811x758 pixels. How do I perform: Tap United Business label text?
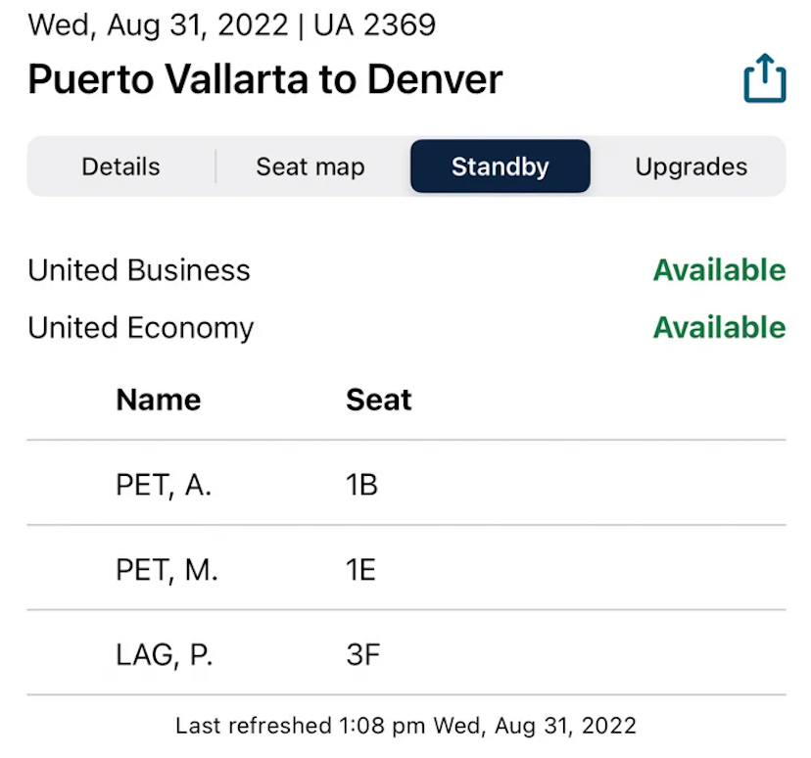click(x=138, y=270)
